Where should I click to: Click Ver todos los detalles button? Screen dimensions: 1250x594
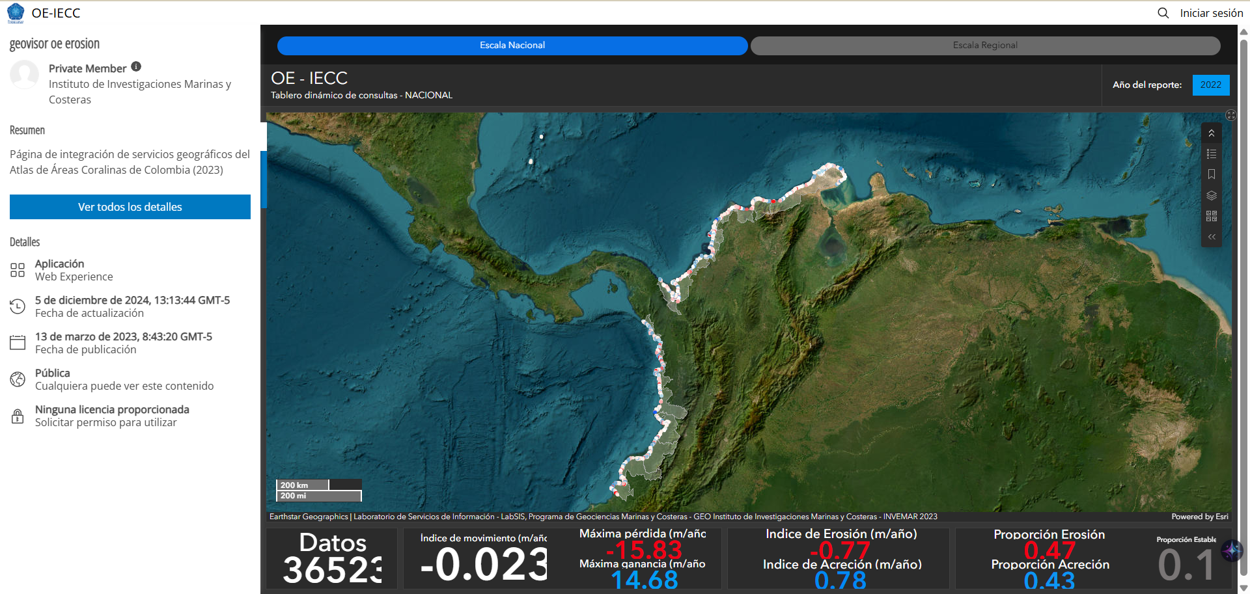pos(130,207)
